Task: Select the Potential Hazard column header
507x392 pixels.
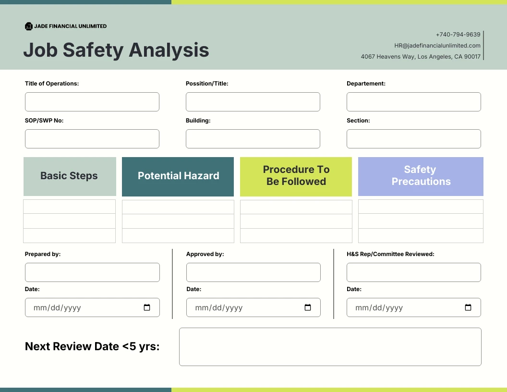Action: point(178,176)
